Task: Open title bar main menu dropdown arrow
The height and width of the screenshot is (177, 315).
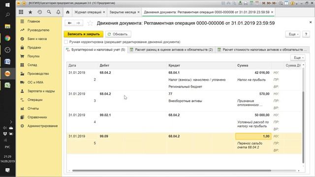Action: (24, 3)
